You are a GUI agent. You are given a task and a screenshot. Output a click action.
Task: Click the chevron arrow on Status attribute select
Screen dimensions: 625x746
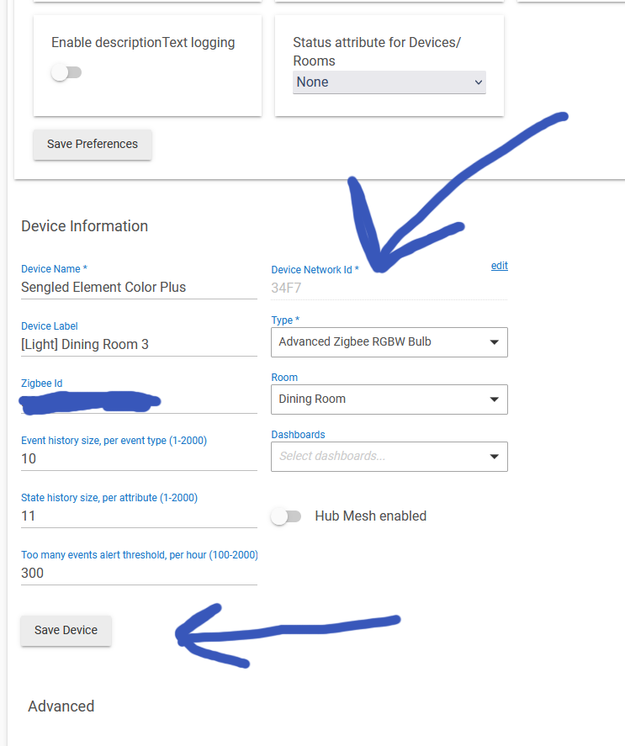point(478,82)
